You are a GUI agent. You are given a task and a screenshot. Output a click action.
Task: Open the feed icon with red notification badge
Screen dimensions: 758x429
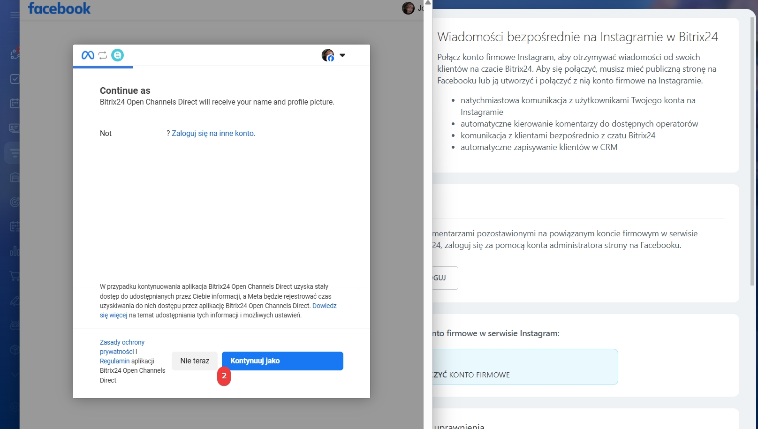coord(15,53)
